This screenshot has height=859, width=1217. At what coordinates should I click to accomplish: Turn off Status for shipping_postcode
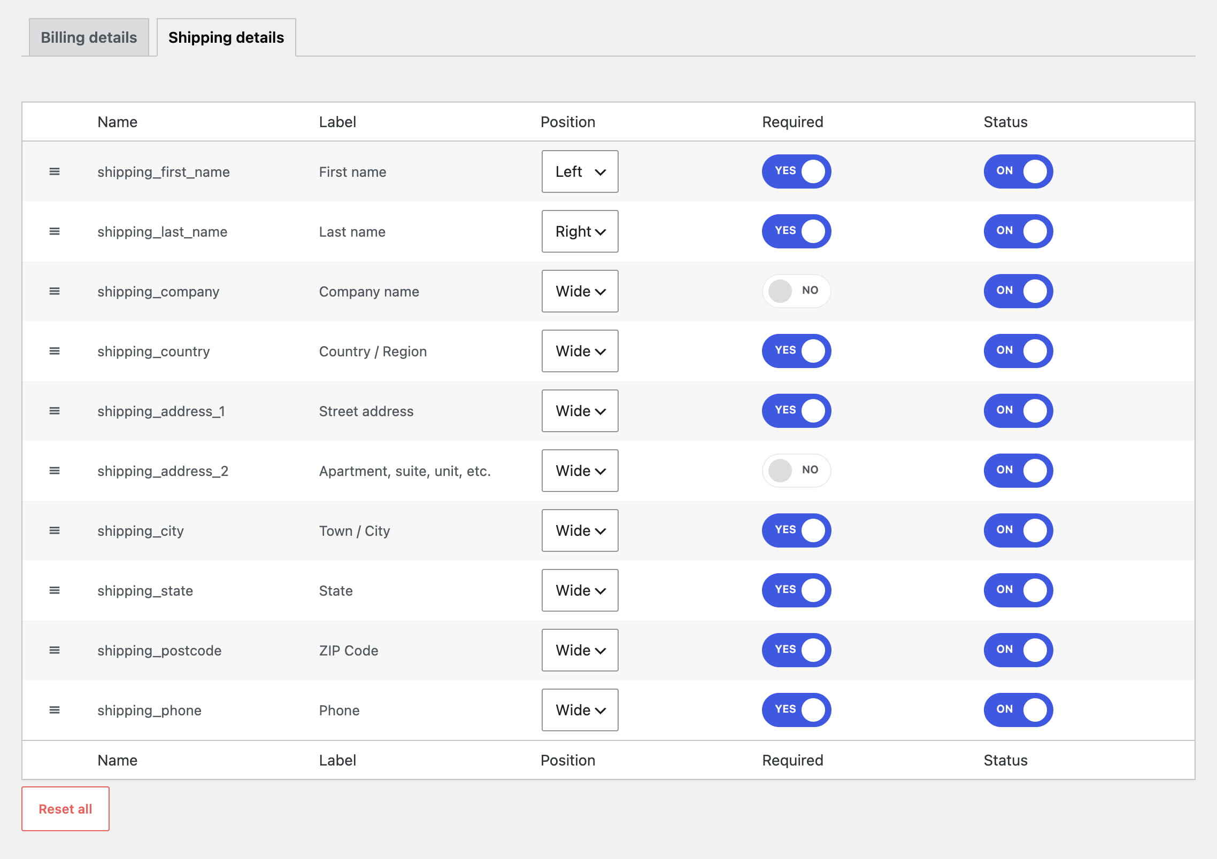tap(1018, 650)
